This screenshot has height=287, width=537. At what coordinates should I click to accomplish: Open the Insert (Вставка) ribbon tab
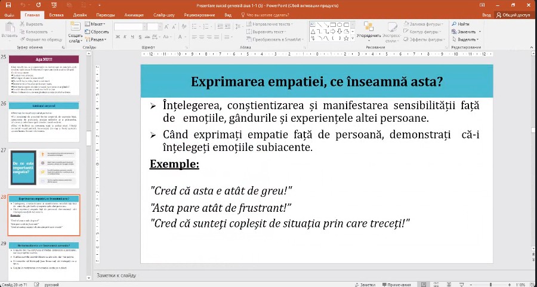[x=56, y=14]
